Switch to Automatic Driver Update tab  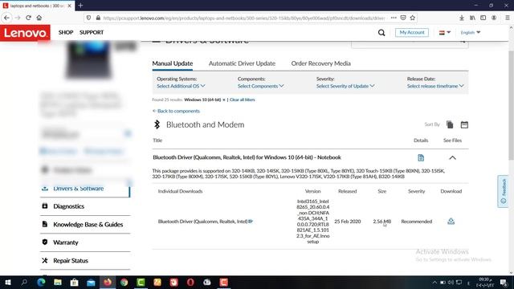click(x=242, y=63)
